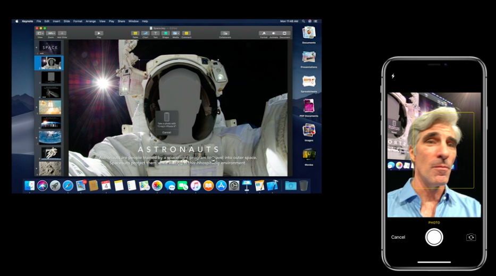This screenshot has height=276, width=496.
Task: Cancel the take photo popup on slide
Action: tap(167, 132)
